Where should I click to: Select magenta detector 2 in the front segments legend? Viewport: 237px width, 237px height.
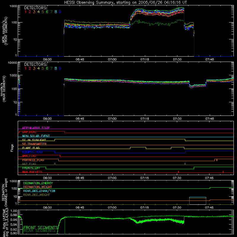30,12
